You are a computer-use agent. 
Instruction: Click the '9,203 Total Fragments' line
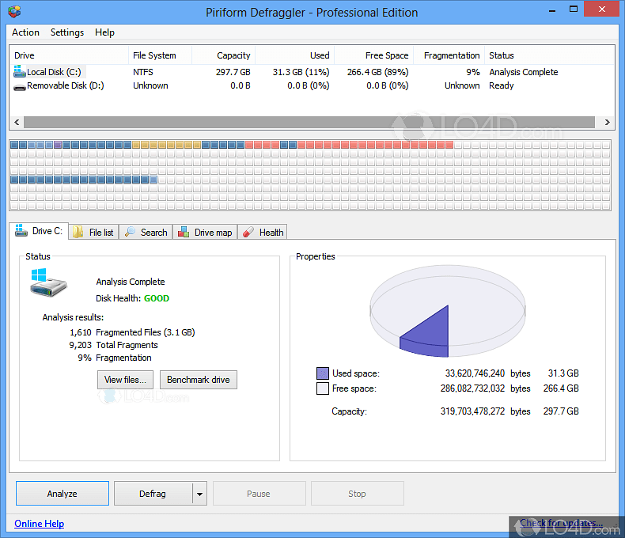click(114, 345)
